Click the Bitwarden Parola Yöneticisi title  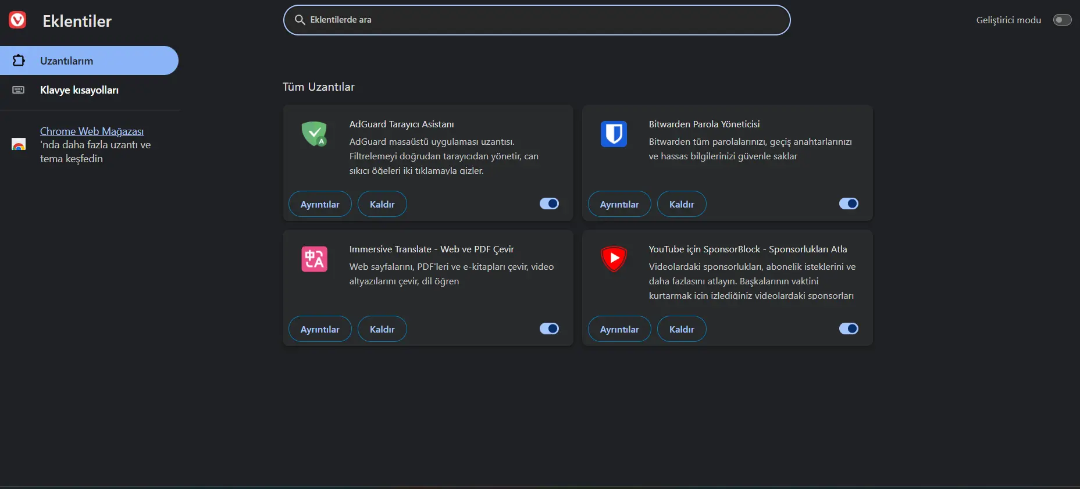(x=704, y=124)
